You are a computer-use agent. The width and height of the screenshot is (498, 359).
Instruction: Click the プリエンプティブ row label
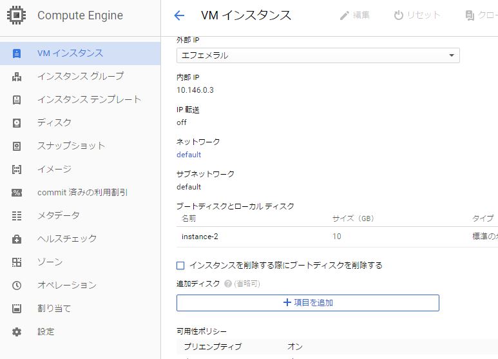213,346
